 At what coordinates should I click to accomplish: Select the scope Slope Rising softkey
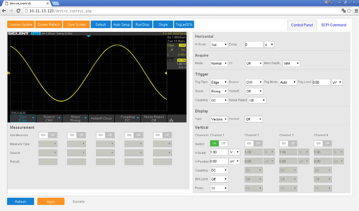point(75,119)
